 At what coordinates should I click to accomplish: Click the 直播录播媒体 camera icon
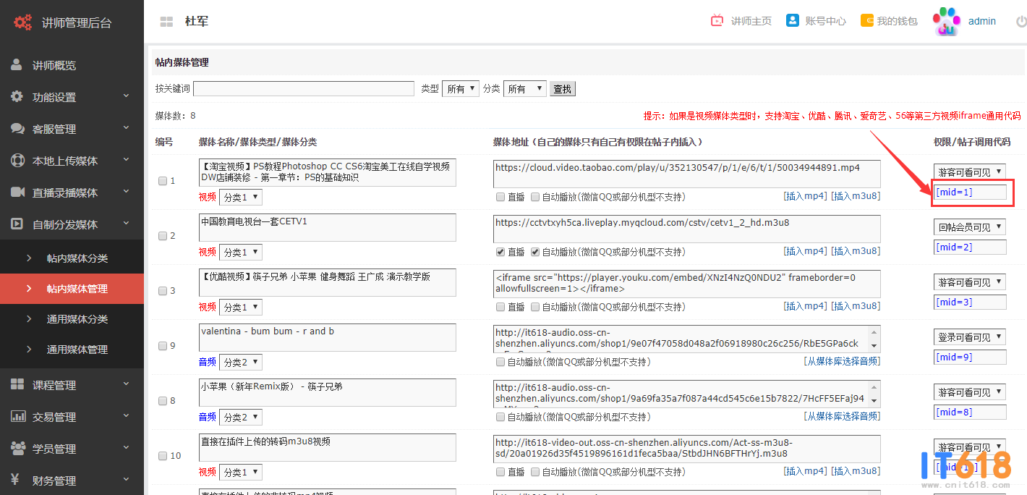(x=17, y=192)
